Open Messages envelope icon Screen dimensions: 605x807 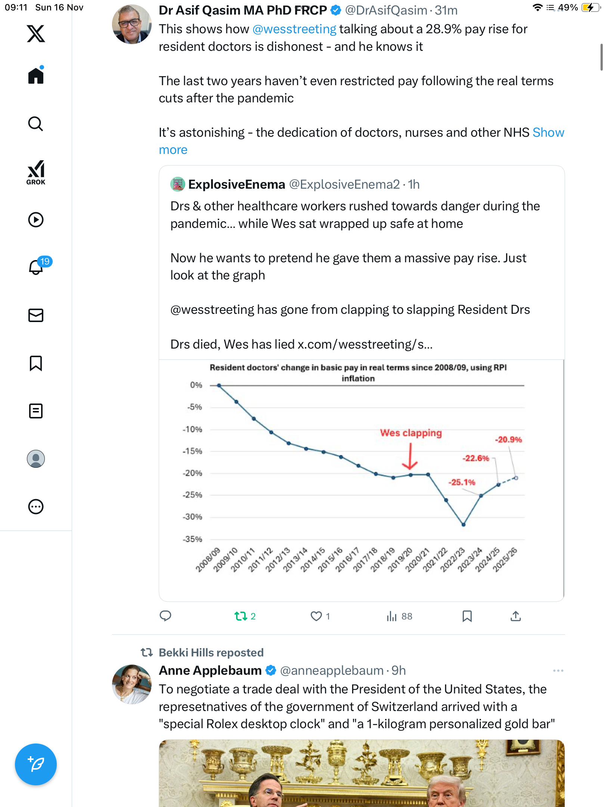coord(36,315)
